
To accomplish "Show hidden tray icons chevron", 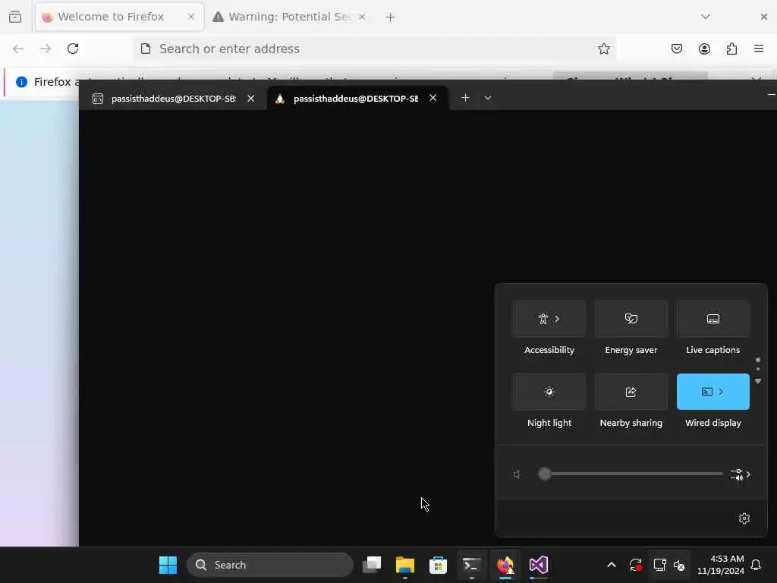I will point(612,565).
